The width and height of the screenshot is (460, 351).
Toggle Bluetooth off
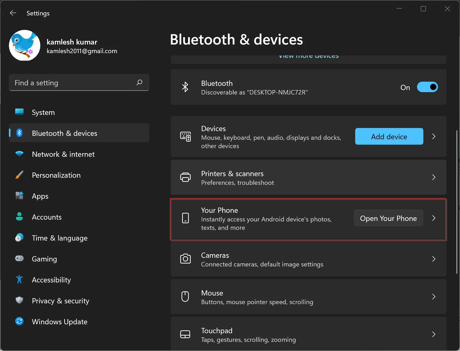point(427,87)
